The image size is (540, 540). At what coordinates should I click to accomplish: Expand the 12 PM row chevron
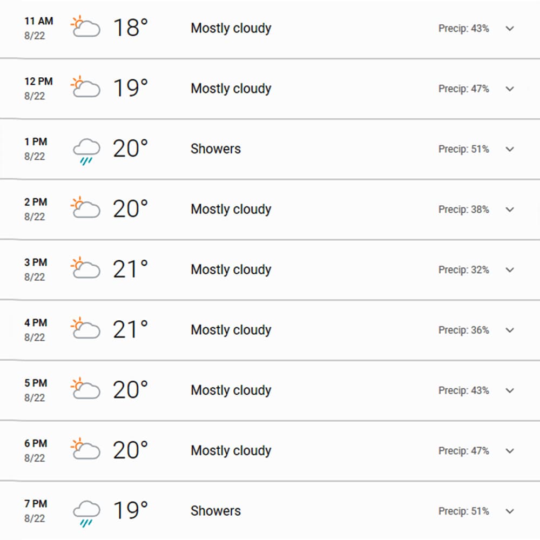point(510,89)
